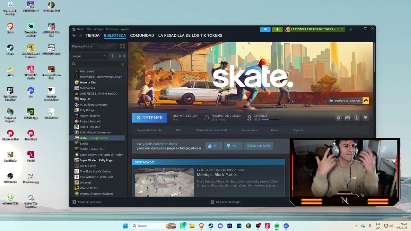Open the account name dropdown menu
This screenshot has height=231, width=411.
[314, 29]
